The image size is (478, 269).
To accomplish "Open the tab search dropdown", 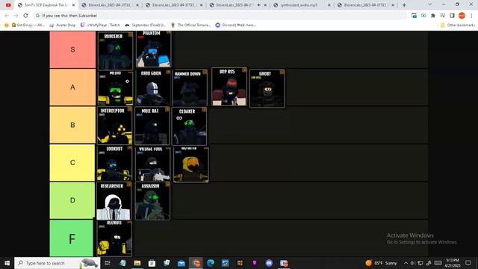I will click(429, 4).
